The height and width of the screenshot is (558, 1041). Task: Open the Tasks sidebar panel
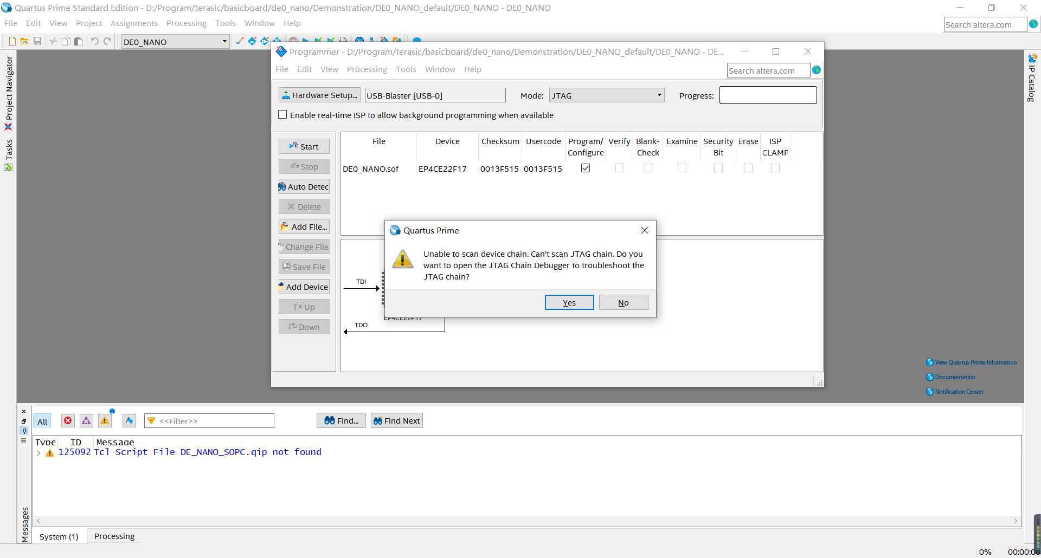click(9, 155)
